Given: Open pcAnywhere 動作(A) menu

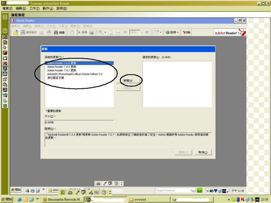Looking at the screenshot, I should pos(48,8).
